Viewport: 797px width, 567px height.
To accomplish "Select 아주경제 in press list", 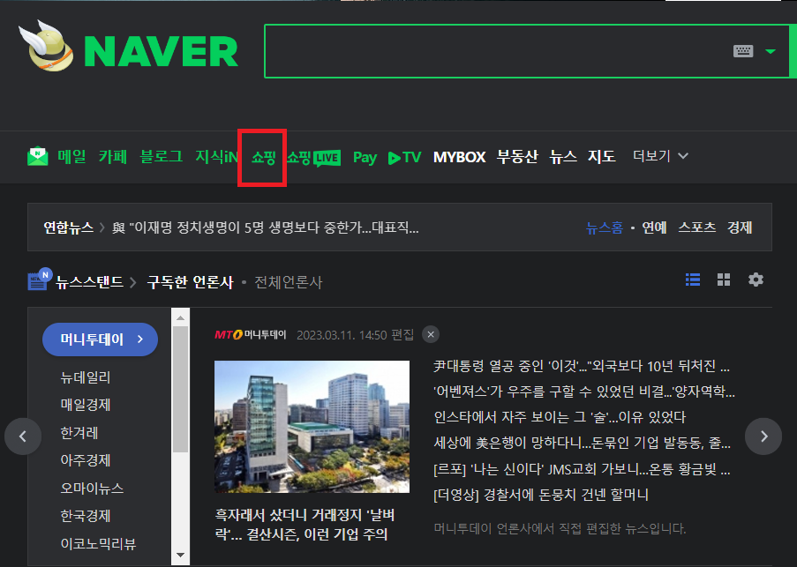I will pos(86,460).
